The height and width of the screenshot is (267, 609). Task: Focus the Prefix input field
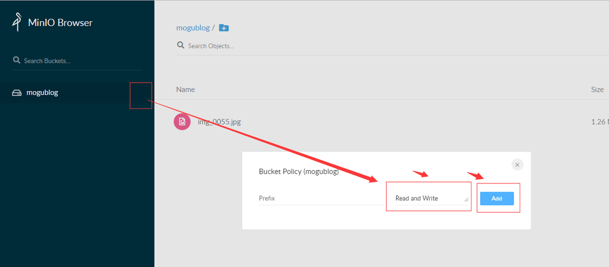[x=322, y=199]
